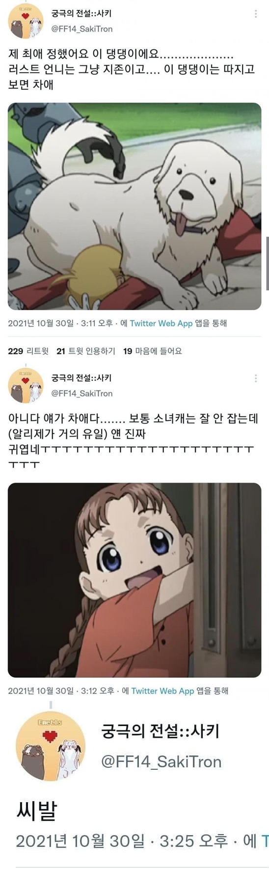
Task: Click large display name in third tweet
Action: pyautogui.click(x=160, y=731)
